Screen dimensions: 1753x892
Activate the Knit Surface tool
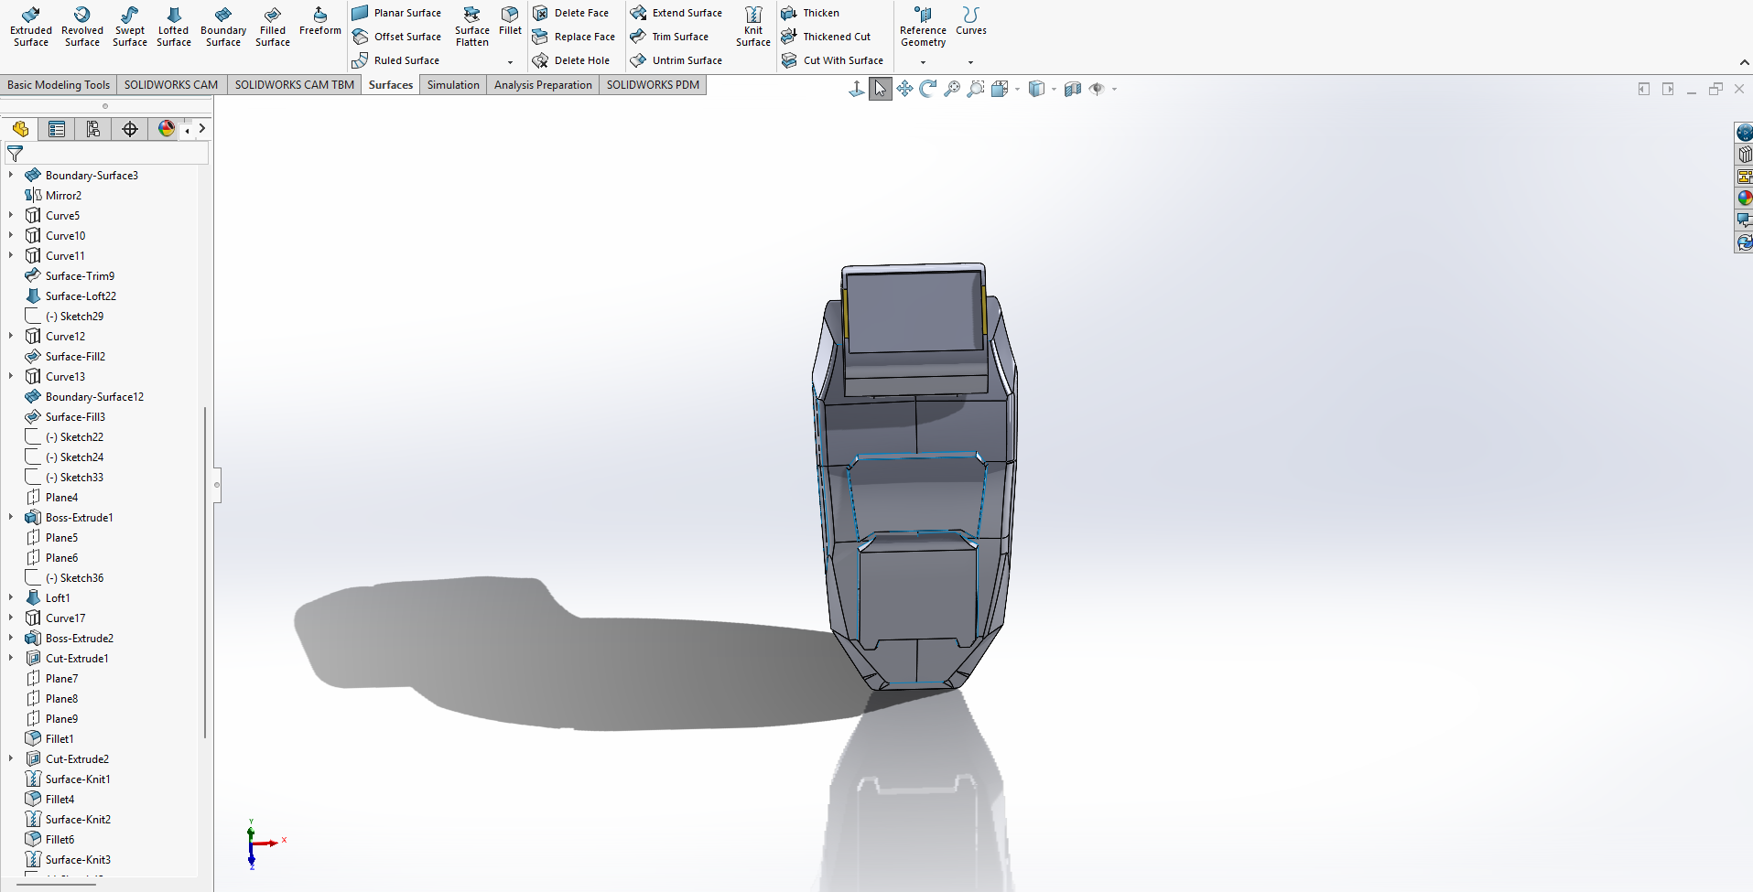(752, 26)
